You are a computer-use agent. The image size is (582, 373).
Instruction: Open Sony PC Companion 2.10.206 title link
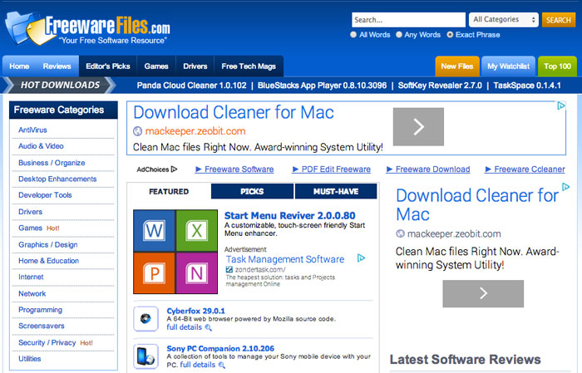point(220,349)
